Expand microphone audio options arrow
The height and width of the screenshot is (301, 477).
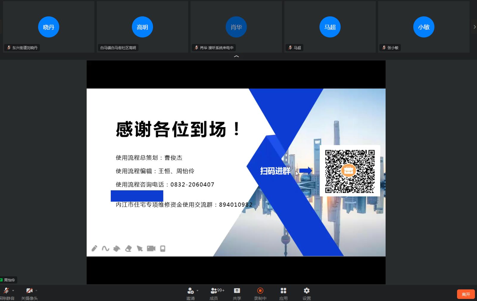[x=13, y=291]
